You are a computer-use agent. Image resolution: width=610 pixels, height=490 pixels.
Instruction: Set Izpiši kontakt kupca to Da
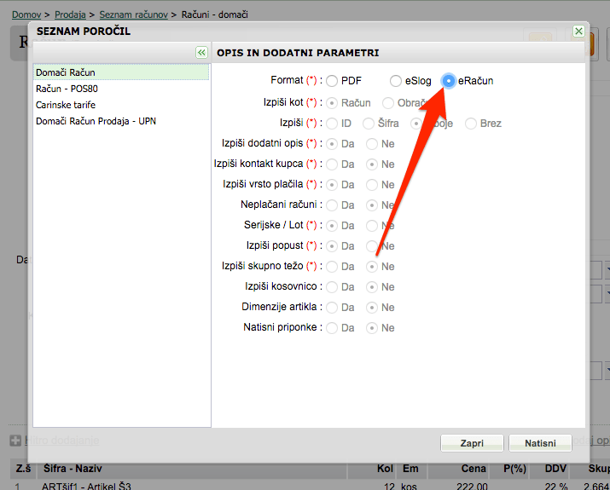tap(332, 164)
